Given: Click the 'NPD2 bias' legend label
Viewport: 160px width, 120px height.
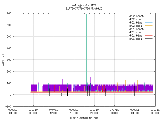Looking at the screenshot, I should pyautogui.click(x=135, y=22).
